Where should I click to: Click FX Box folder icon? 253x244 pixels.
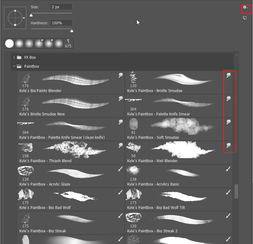pyautogui.click(x=19, y=57)
